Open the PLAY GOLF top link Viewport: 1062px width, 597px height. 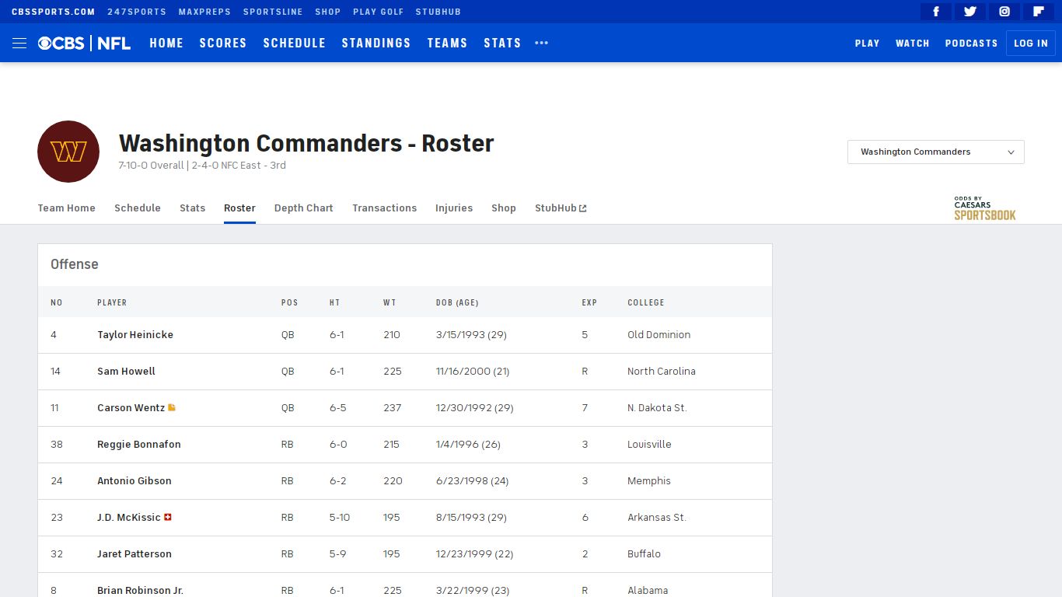pyautogui.click(x=379, y=12)
